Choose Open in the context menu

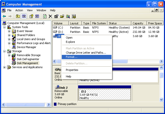[87, 38]
